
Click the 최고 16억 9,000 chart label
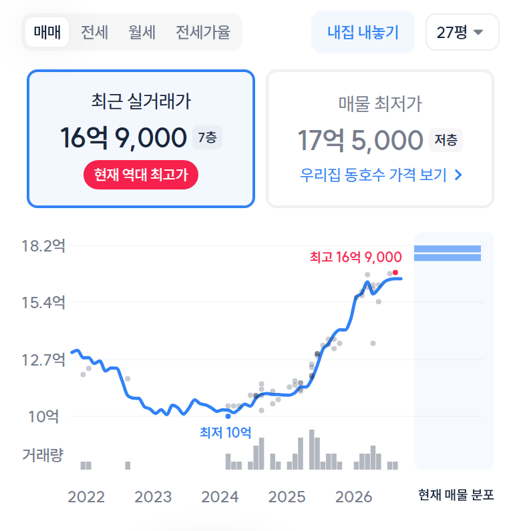356,257
